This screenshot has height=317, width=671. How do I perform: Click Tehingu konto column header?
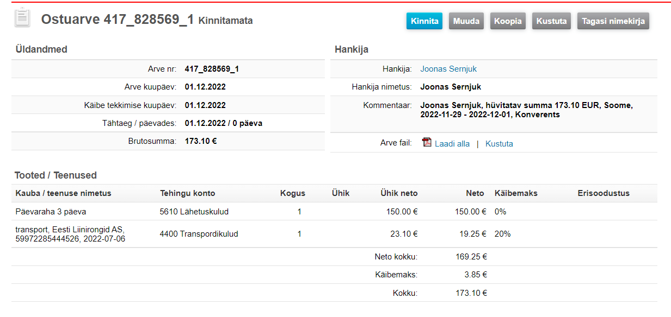[x=188, y=193]
